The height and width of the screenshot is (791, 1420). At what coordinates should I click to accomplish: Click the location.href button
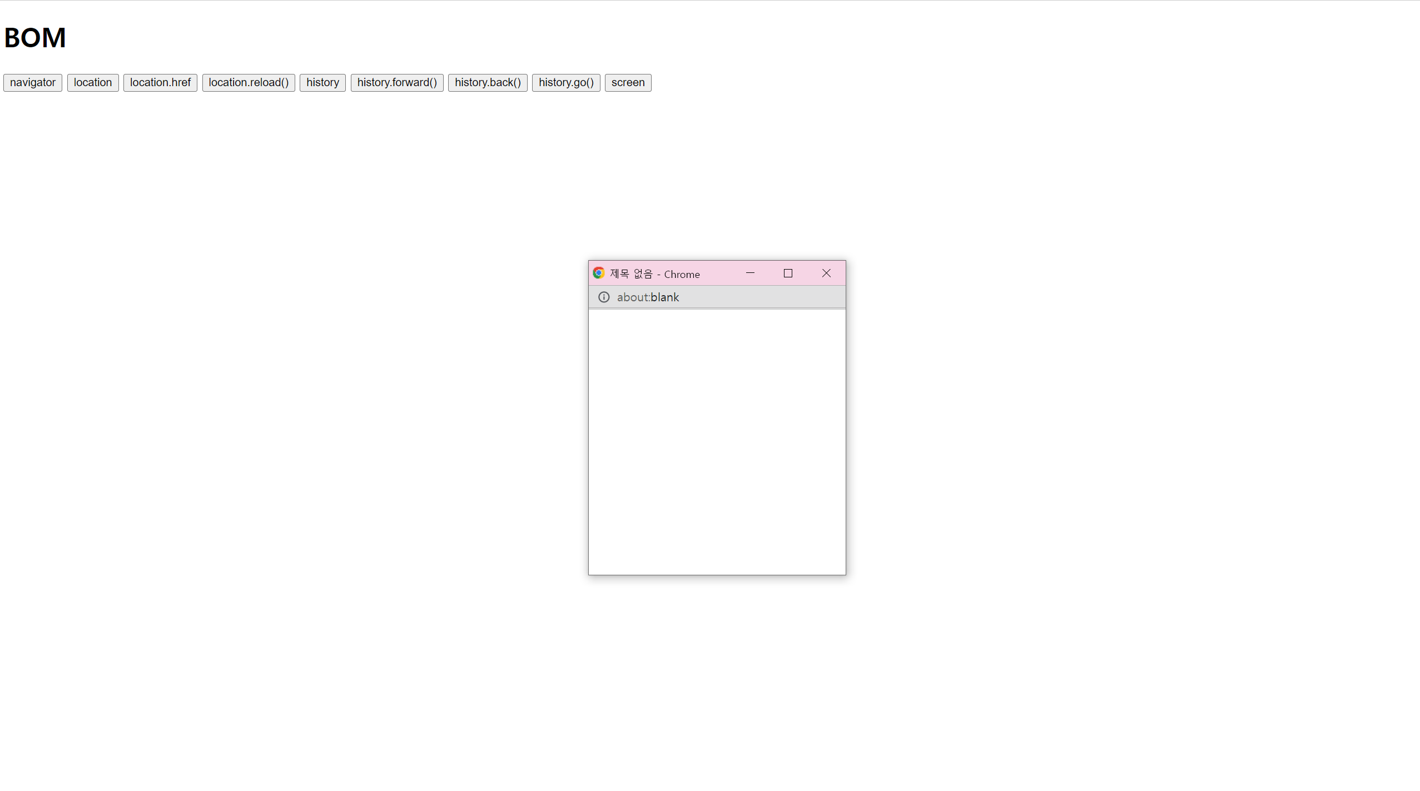(x=160, y=82)
